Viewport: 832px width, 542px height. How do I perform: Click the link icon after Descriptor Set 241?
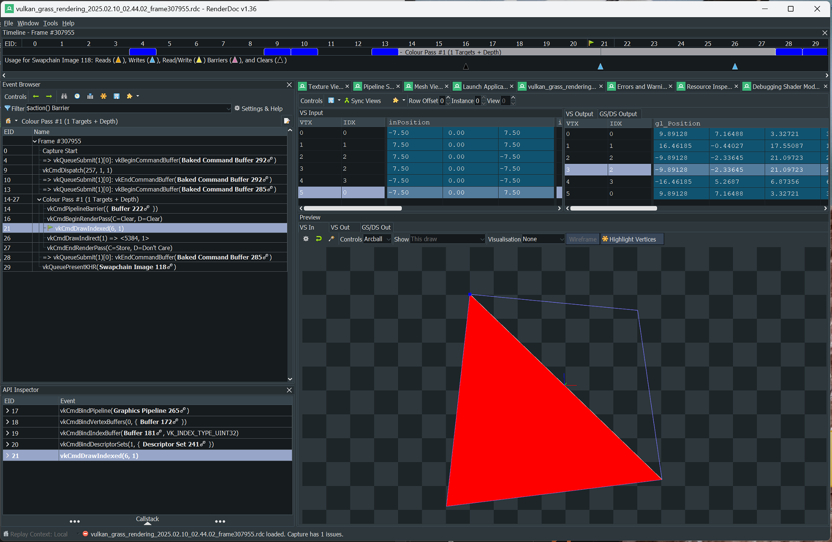coord(203,444)
